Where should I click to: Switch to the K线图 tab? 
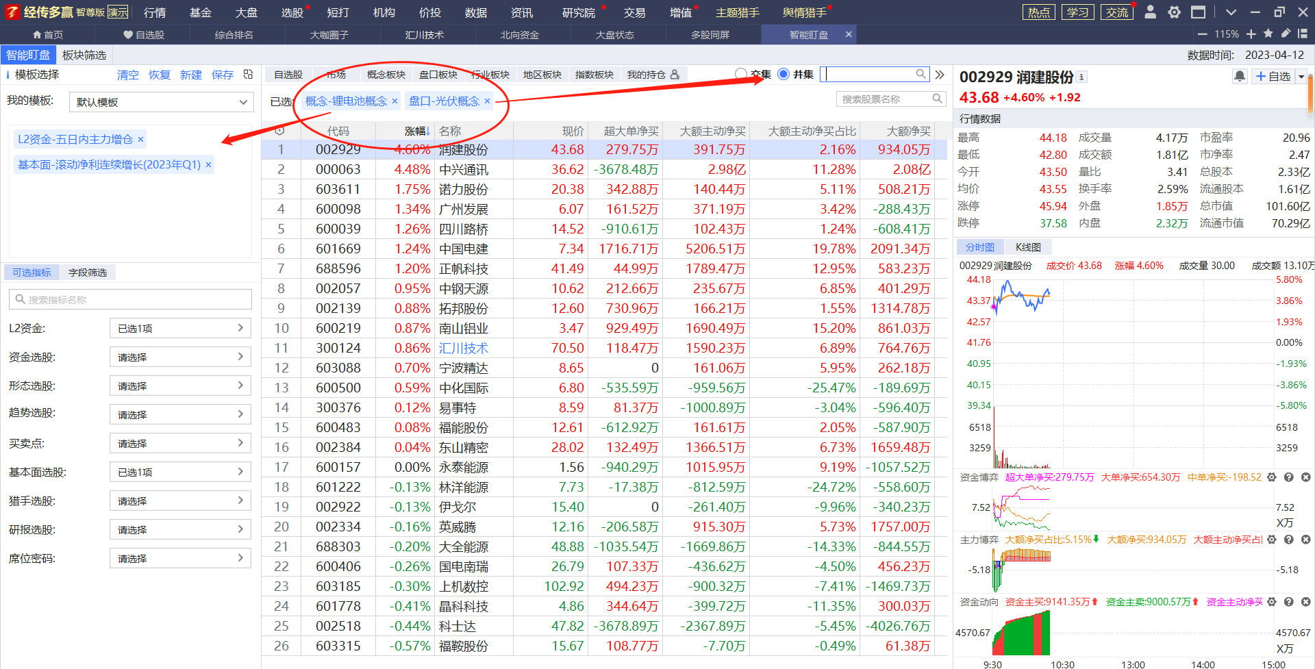tap(1027, 247)
